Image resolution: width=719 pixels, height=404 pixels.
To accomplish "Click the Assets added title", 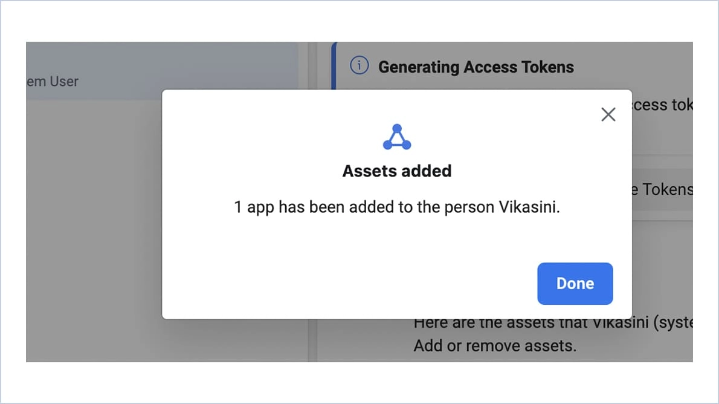I will click(397, 171).
